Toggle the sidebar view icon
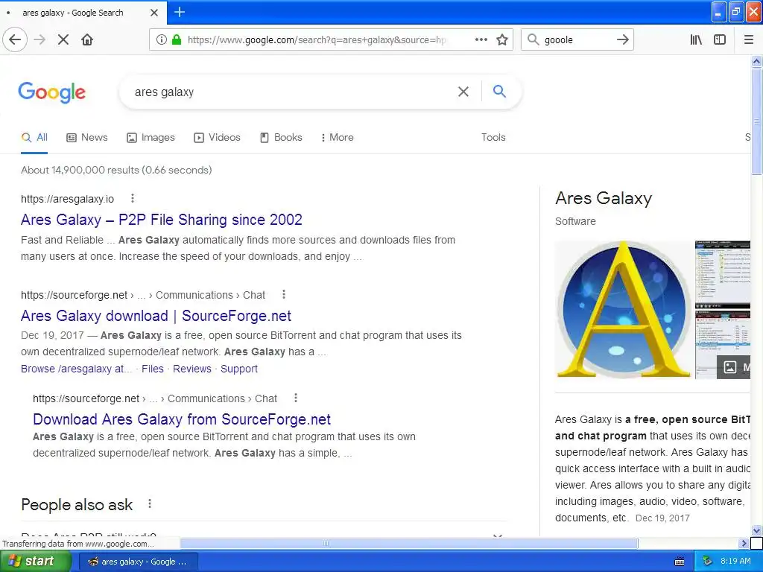The image size is (763, 572). [720, 39]
